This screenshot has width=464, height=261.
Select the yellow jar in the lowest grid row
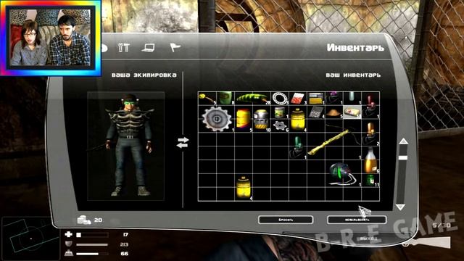[244, 187]
